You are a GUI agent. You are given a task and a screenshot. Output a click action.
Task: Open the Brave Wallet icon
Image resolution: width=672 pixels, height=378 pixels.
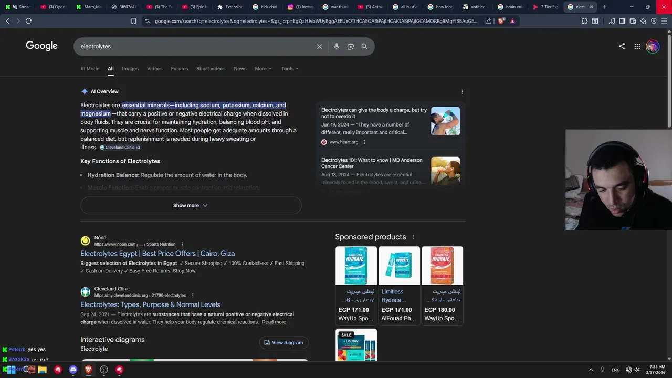633,21
